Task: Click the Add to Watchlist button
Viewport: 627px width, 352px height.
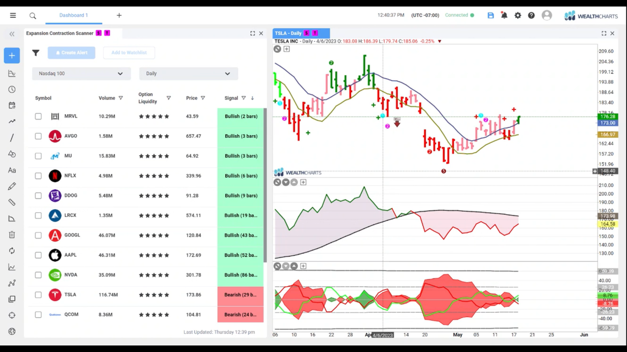Action: [x=129, y=53]
